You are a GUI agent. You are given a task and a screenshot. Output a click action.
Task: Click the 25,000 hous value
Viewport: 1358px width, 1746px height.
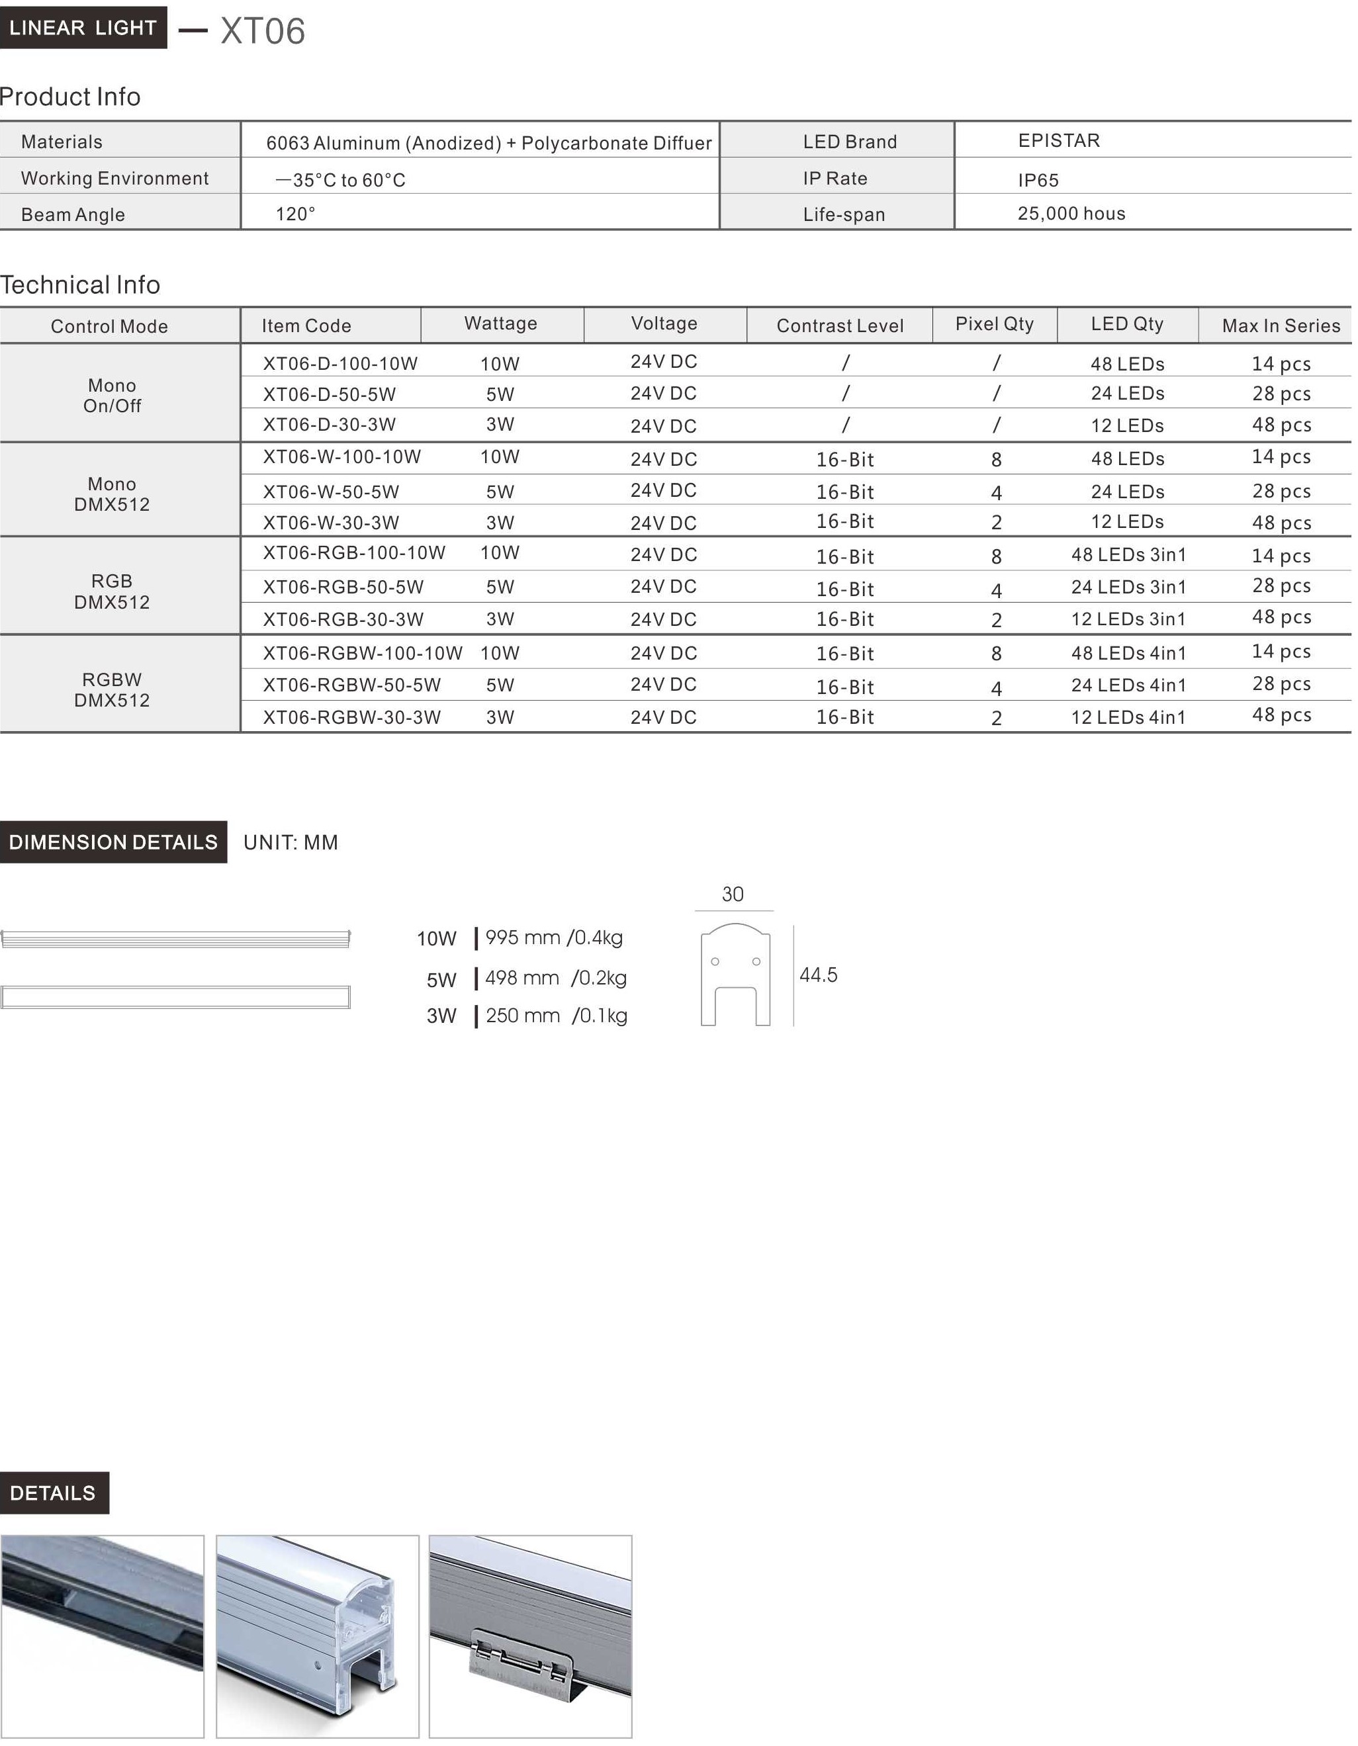click(1071, 214)
